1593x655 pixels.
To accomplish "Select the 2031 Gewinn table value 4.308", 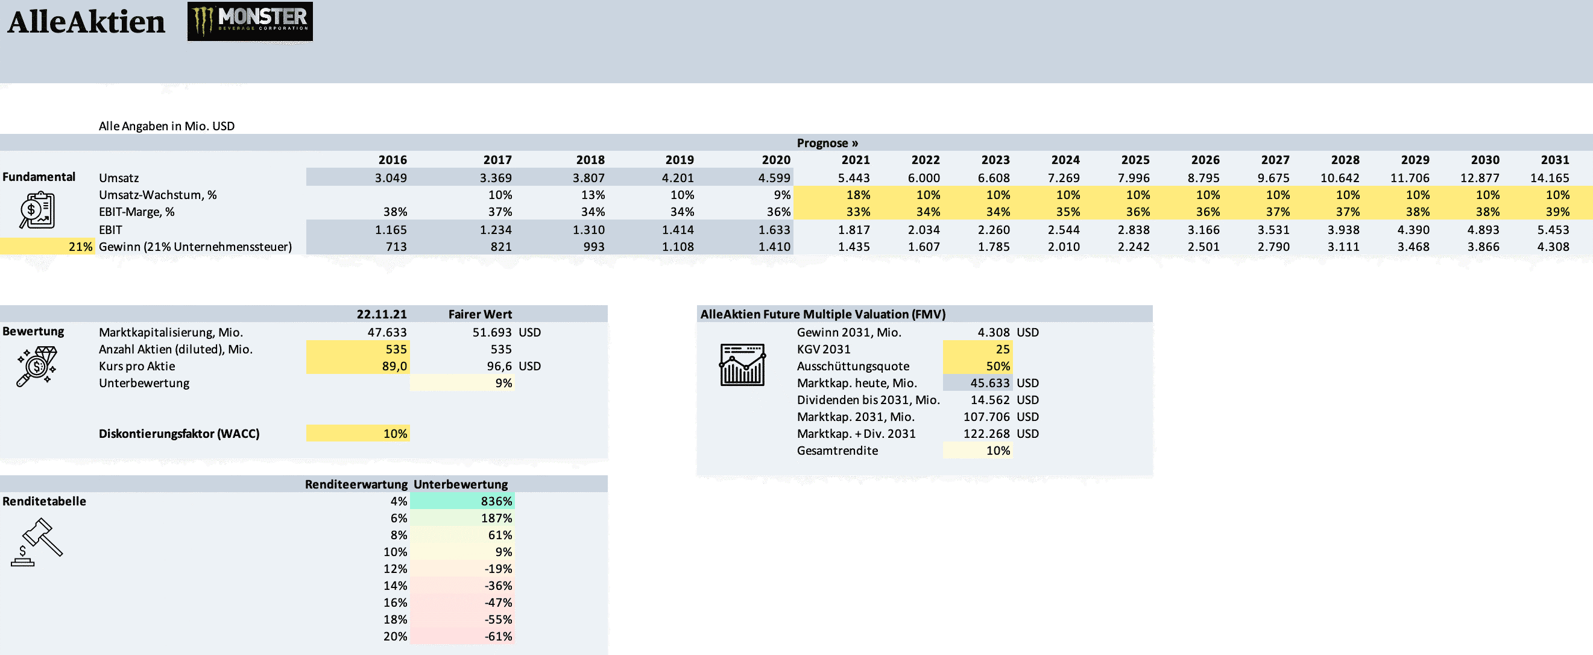I will (x=1553, y=246).
